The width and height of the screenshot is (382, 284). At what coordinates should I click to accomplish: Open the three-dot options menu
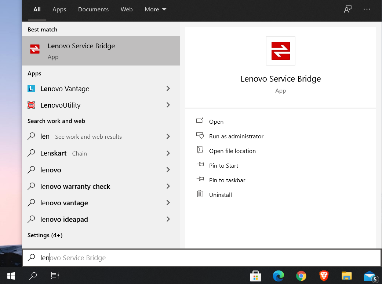click(x=367, y=9)
